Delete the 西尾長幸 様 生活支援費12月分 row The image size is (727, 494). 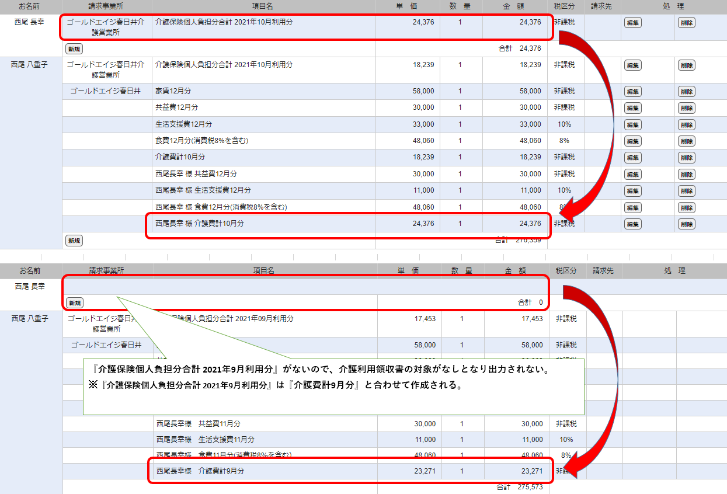686,191
